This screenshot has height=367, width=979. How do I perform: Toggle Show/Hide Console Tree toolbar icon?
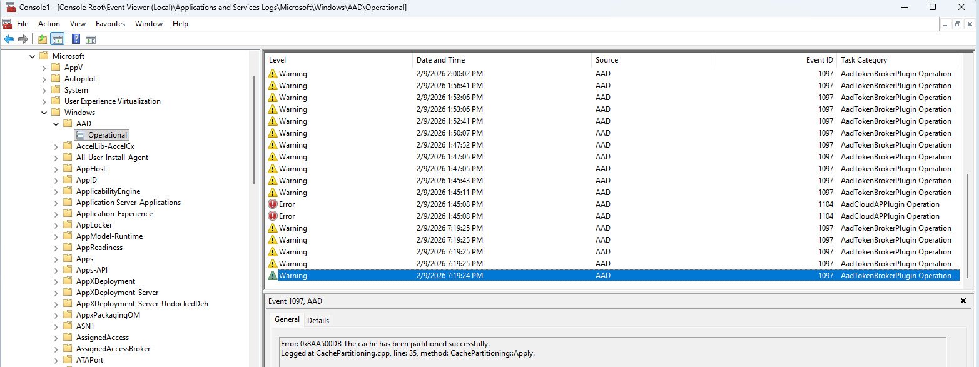click(57, 39)
